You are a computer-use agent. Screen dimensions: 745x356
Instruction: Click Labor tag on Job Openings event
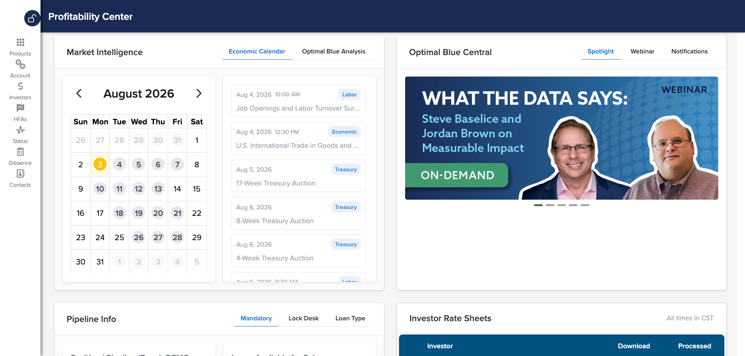[349, 94]
